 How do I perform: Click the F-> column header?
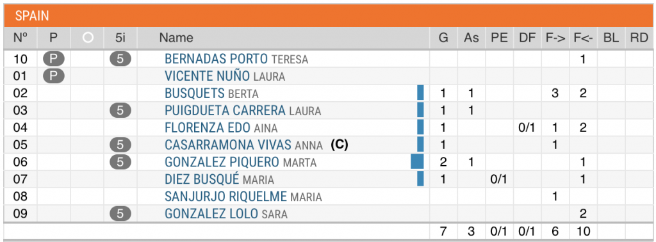tap(555, 38)
